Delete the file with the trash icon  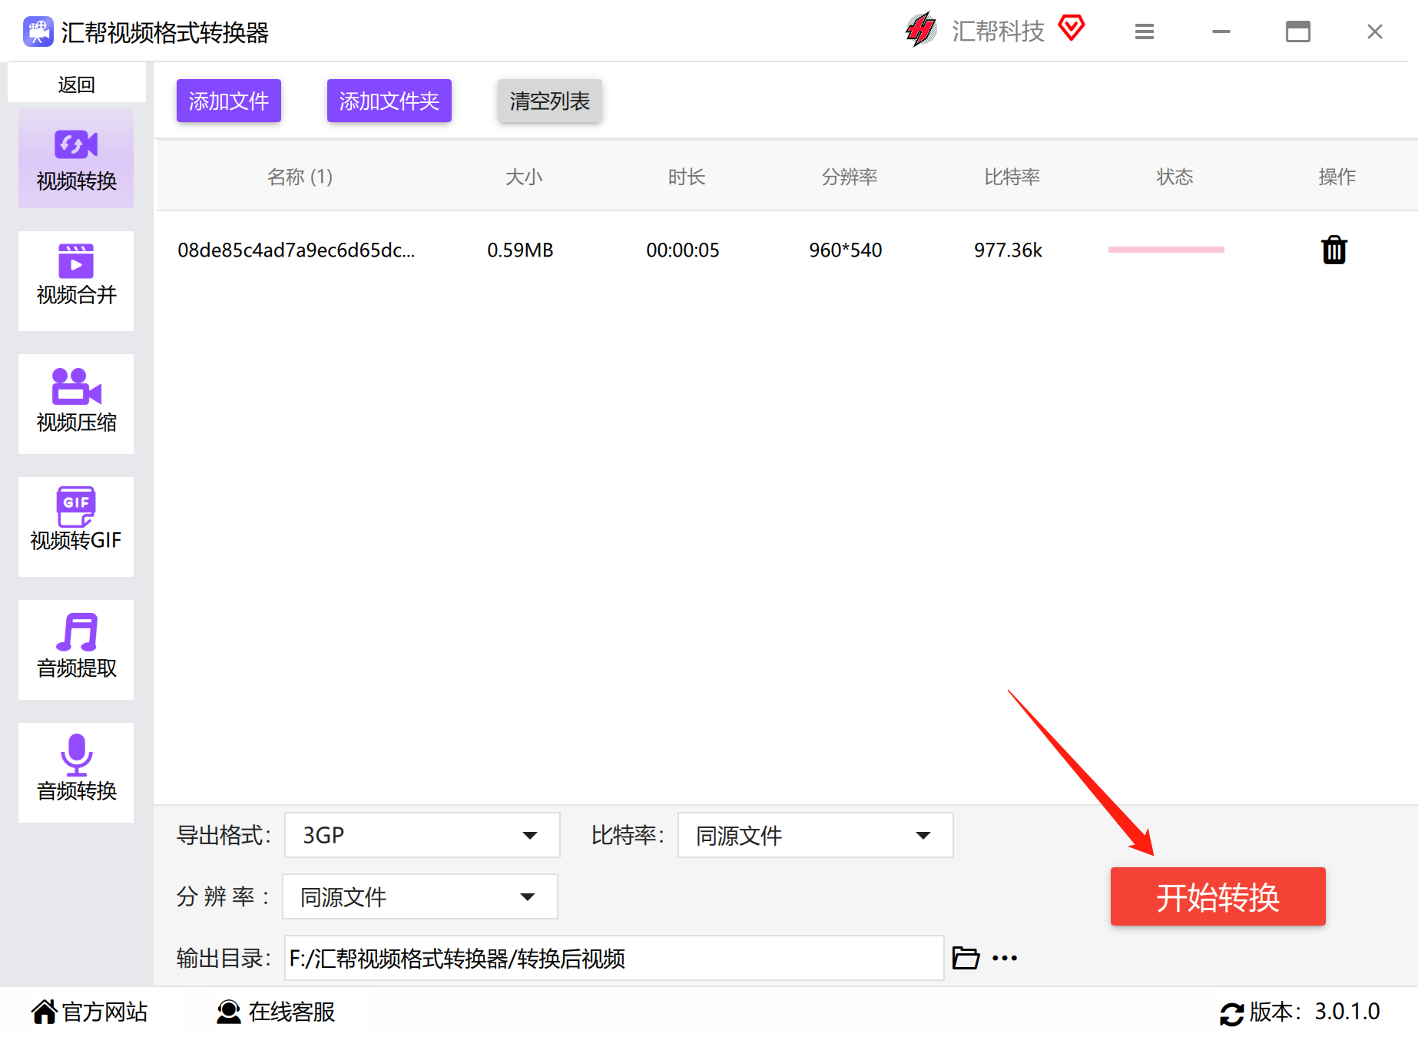(1334, 250)
